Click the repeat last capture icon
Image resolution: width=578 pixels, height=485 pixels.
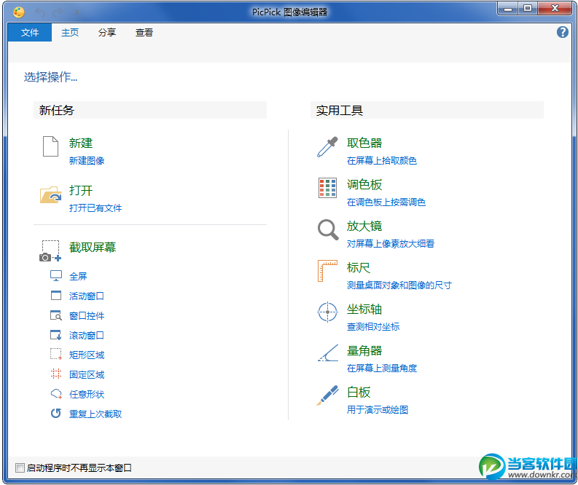[x=56, y=414]
